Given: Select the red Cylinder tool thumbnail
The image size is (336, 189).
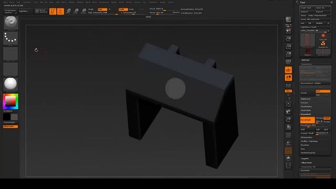Looking at the screenshot, I should pos(308,52).
